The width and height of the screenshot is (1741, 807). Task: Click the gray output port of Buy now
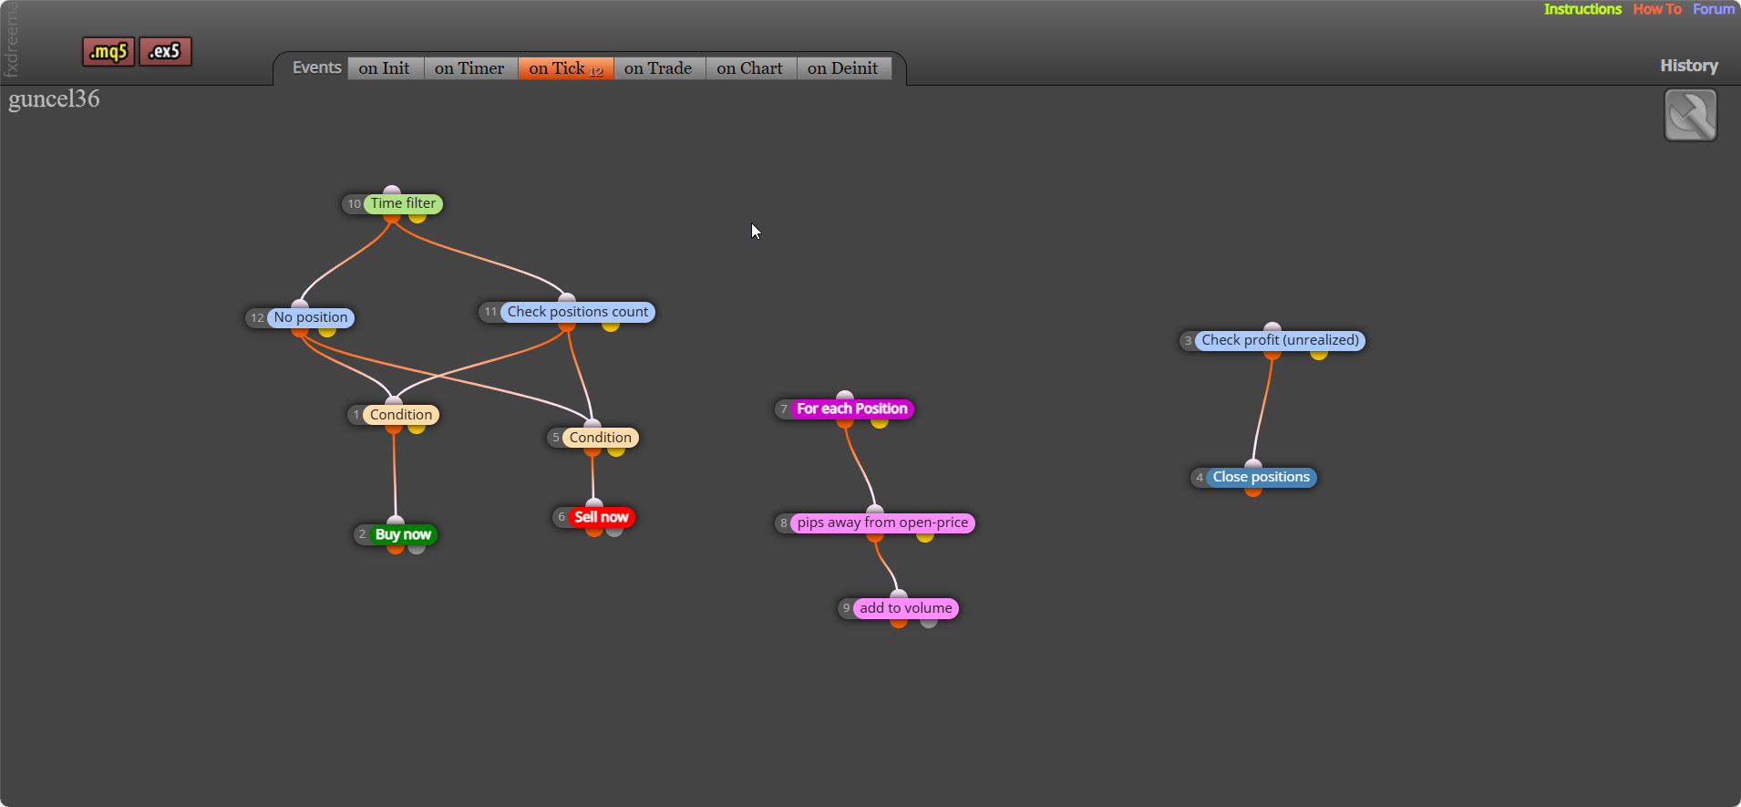[x=417, y=548]
